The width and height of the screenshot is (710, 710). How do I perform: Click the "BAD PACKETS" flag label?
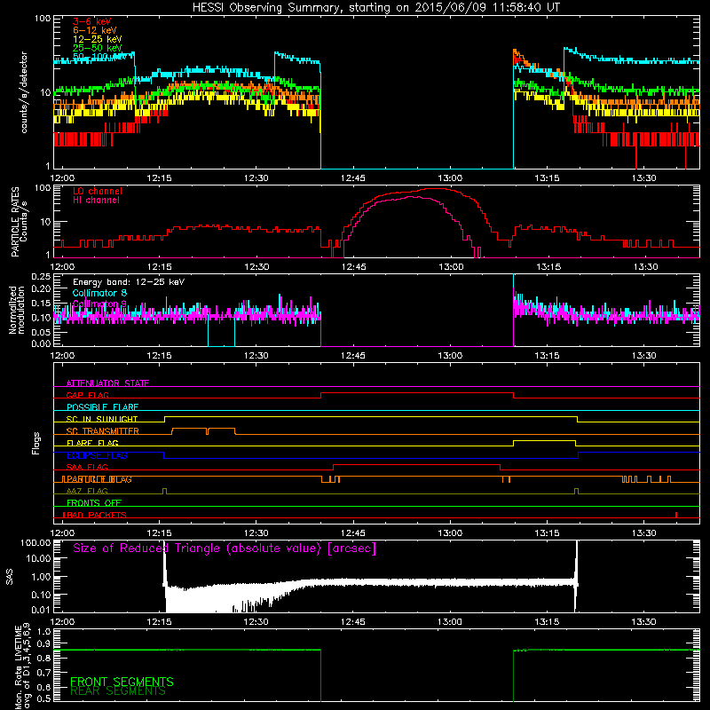(x=95, y=515)
